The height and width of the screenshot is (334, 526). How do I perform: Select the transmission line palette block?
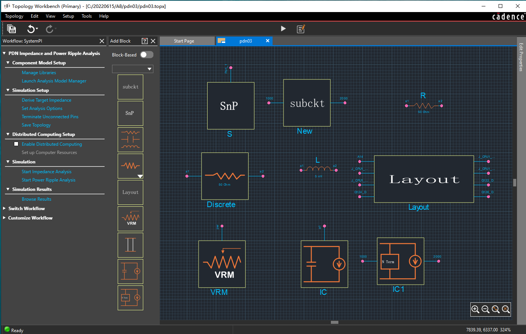pos(130,245)
